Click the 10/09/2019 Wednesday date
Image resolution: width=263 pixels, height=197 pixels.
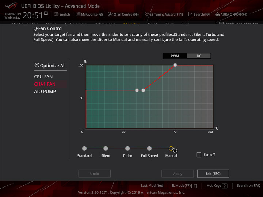[x=13, y=16]
